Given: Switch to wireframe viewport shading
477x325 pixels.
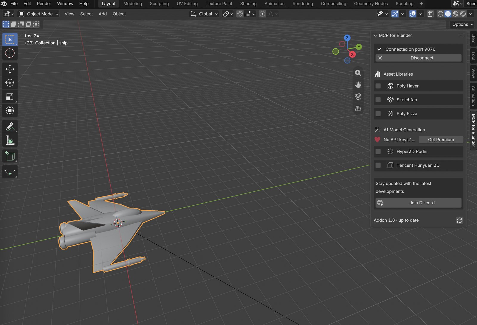Looking at the screenshot, I should point(440,14).
